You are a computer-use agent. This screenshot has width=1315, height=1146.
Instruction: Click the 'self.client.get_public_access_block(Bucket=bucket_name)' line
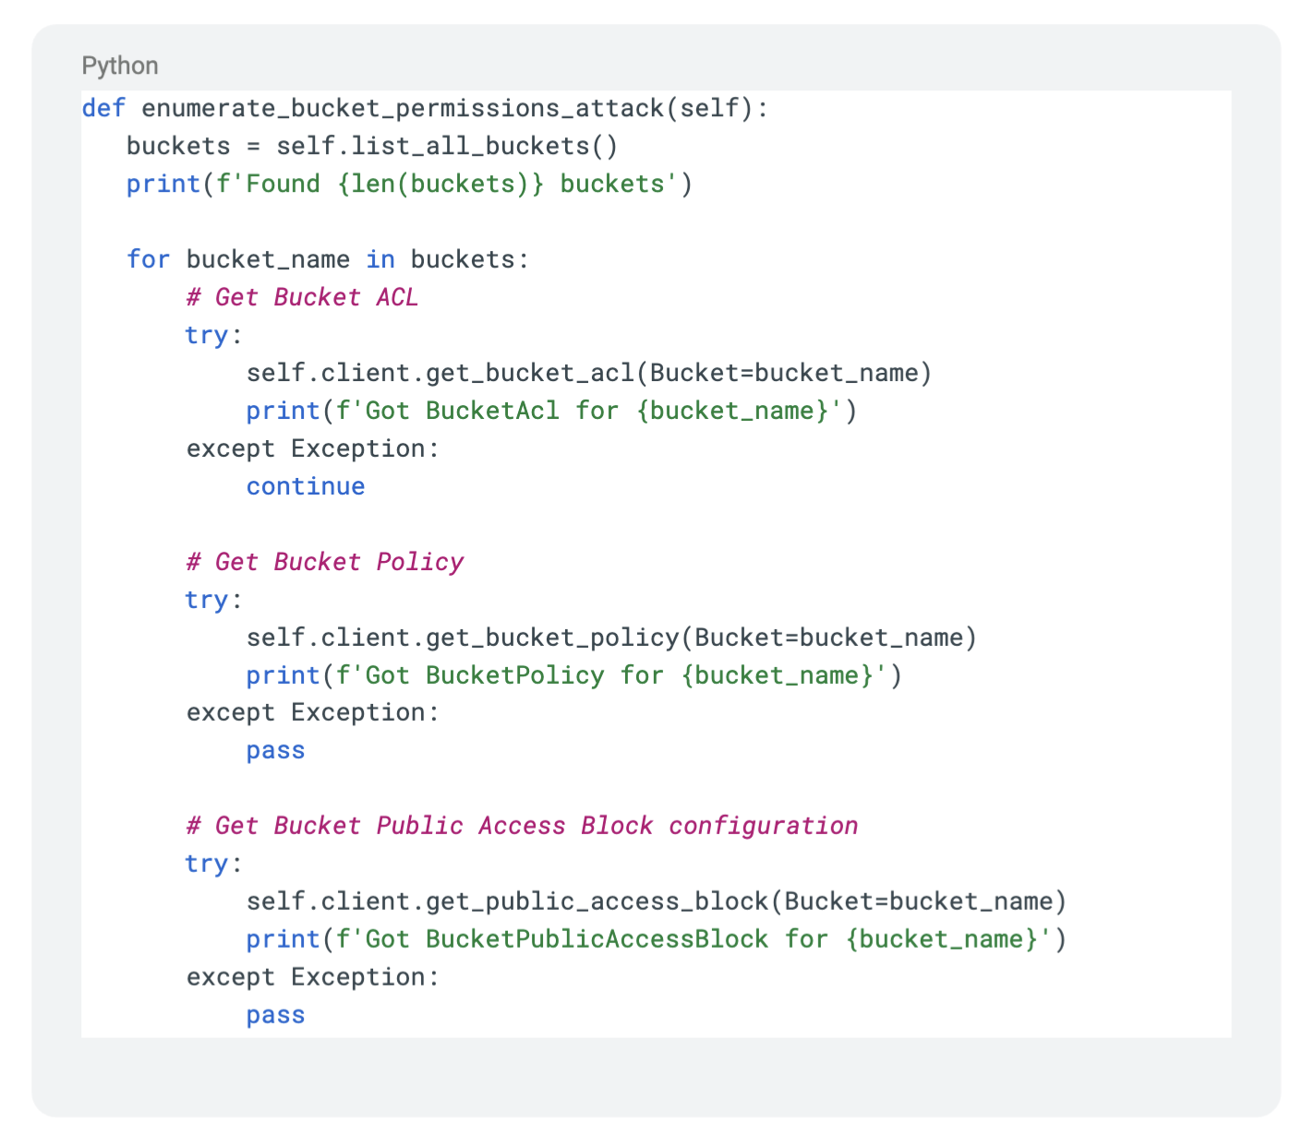[x=657, y=901]
